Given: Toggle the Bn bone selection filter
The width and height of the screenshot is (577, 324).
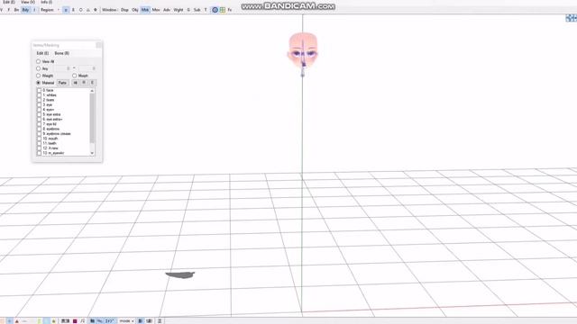Looking at the screenshot, I should [16, 10].
